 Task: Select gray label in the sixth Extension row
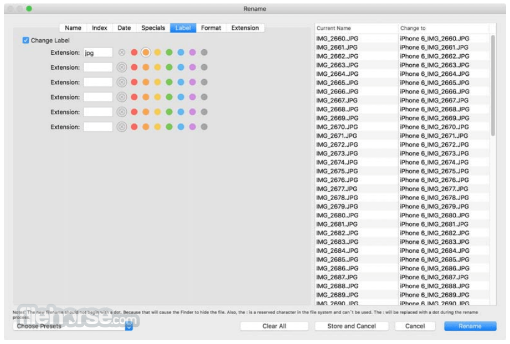[x=204, y=127]
